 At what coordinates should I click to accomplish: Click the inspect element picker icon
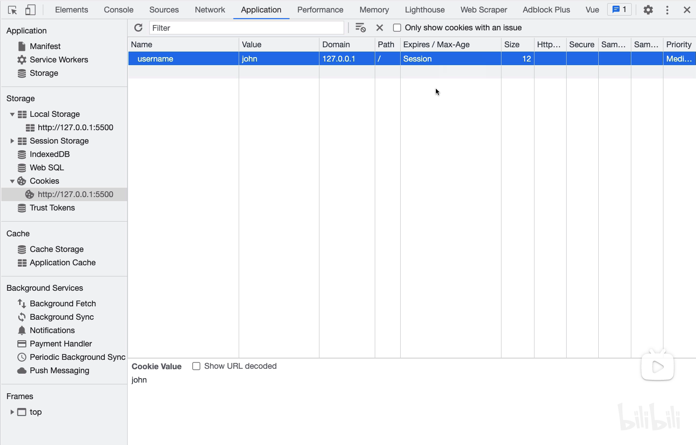click(12, 10)
